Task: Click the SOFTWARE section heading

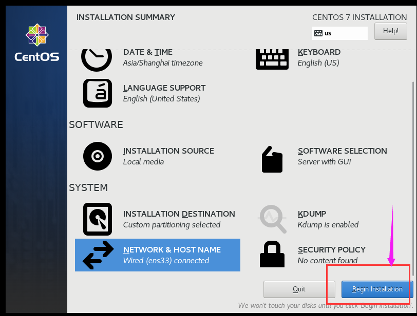Action: point(96,124)
